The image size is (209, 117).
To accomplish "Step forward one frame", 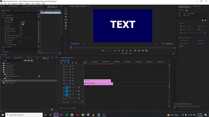I will pyautogui.click(x=127, y=51).
